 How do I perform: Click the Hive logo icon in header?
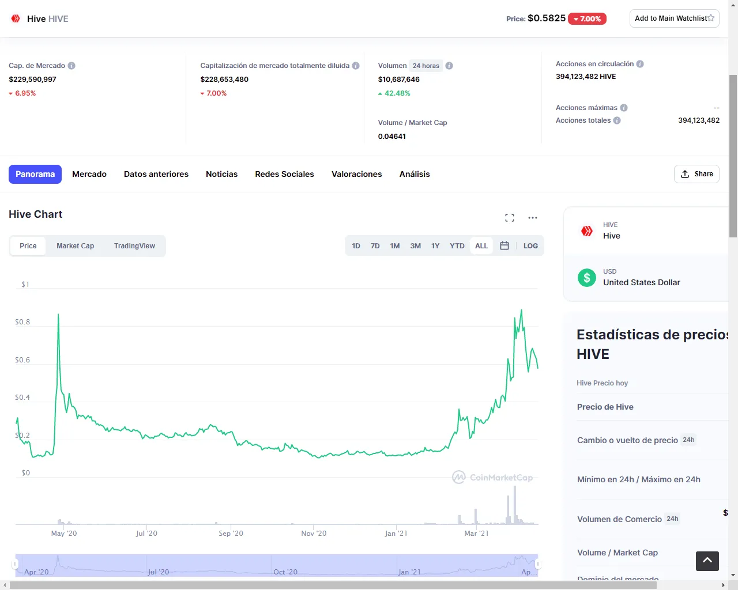(x=16, y=18)
